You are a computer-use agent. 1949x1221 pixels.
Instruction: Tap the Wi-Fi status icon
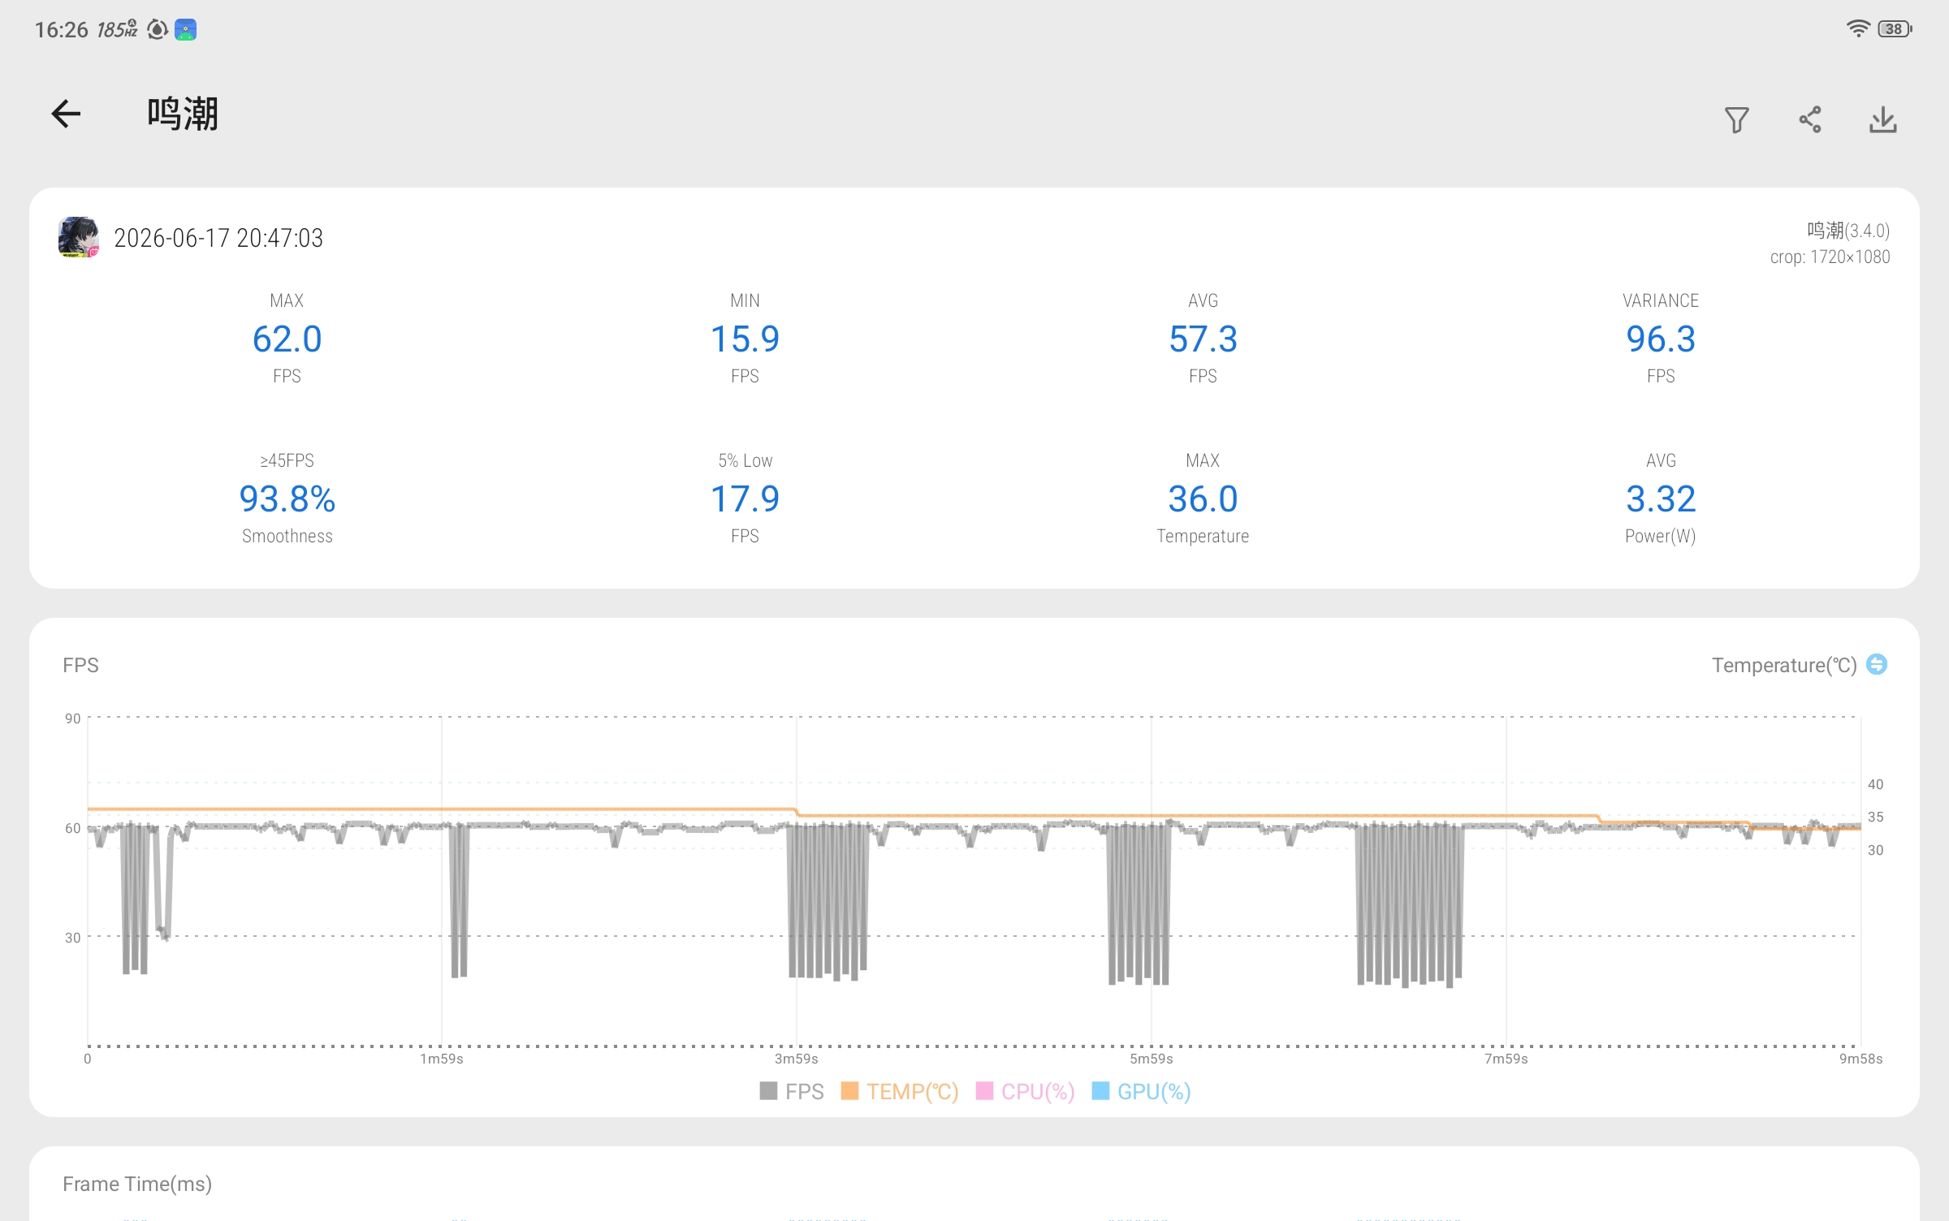pyautogui.click(x=1858, y=29)
